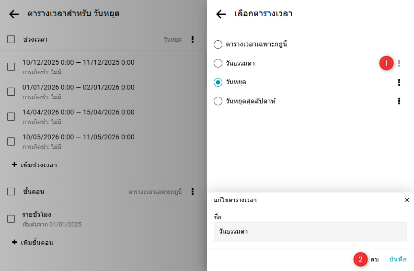Select the วันหยุด radio option
414x271 pixels.
coord(218,82)
